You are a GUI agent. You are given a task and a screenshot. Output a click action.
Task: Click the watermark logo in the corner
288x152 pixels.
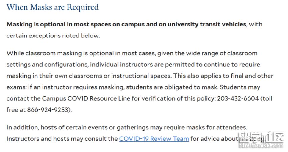coord(261,137)
